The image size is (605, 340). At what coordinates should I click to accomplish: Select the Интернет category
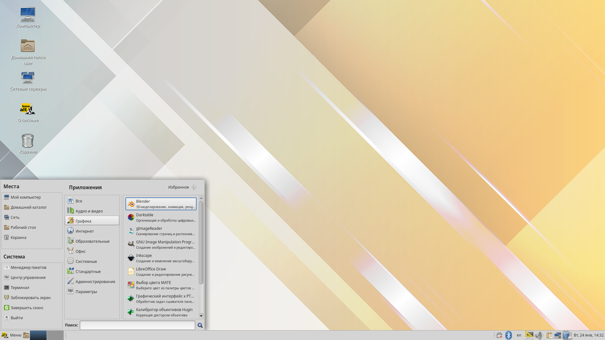84,231
